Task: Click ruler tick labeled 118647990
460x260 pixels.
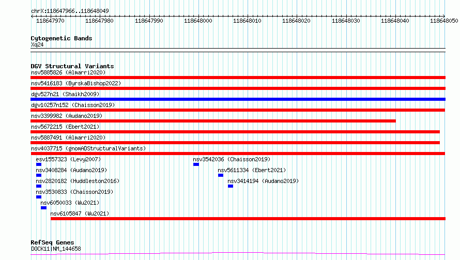Action: point(149,21)
